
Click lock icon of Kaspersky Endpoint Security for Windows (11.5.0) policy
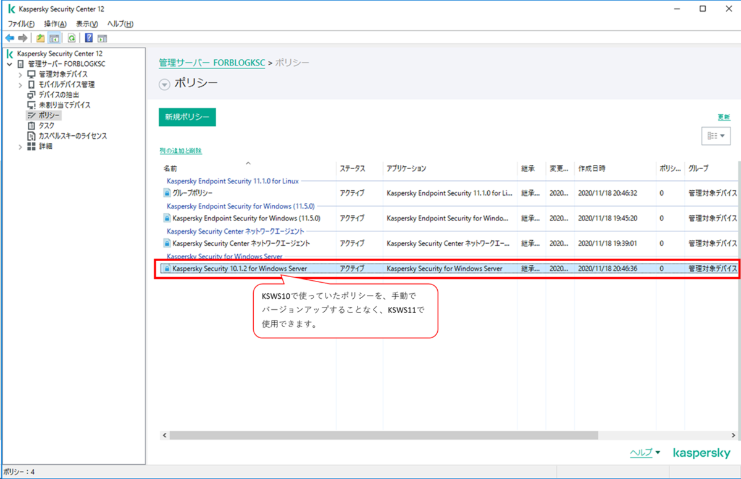pos(167,218)
